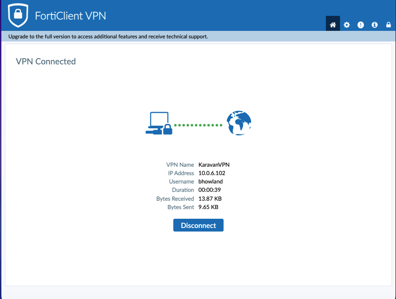
Task: Click the padlock icon in the toolbar
Action: coord(389,25)
